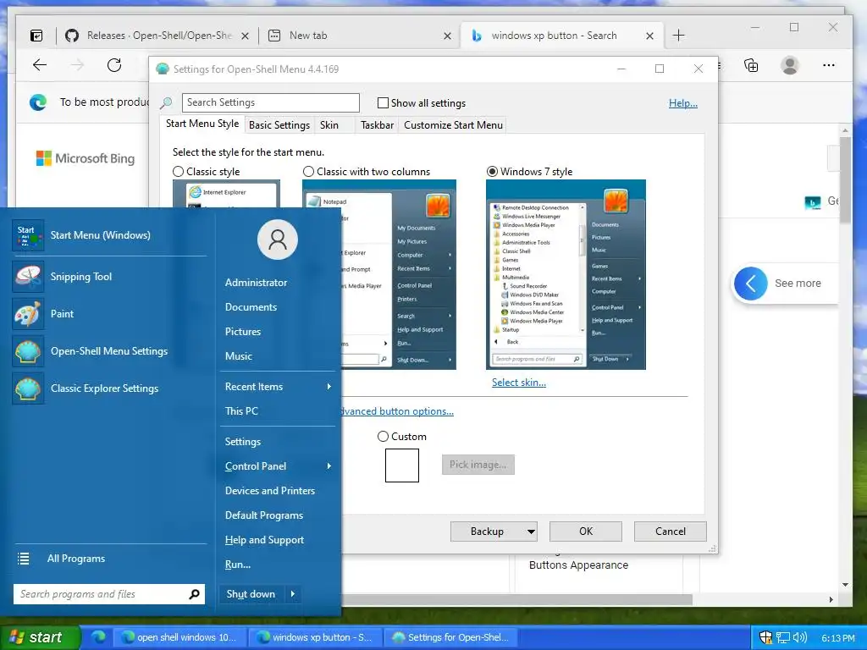Viewport: 867px width, 650px height.
Task: Click taskbar button open shell windows 10
Action: pyautogui.click(x=179, y=637)
